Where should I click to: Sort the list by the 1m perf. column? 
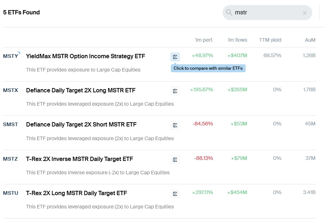click(x=204, y=40)
